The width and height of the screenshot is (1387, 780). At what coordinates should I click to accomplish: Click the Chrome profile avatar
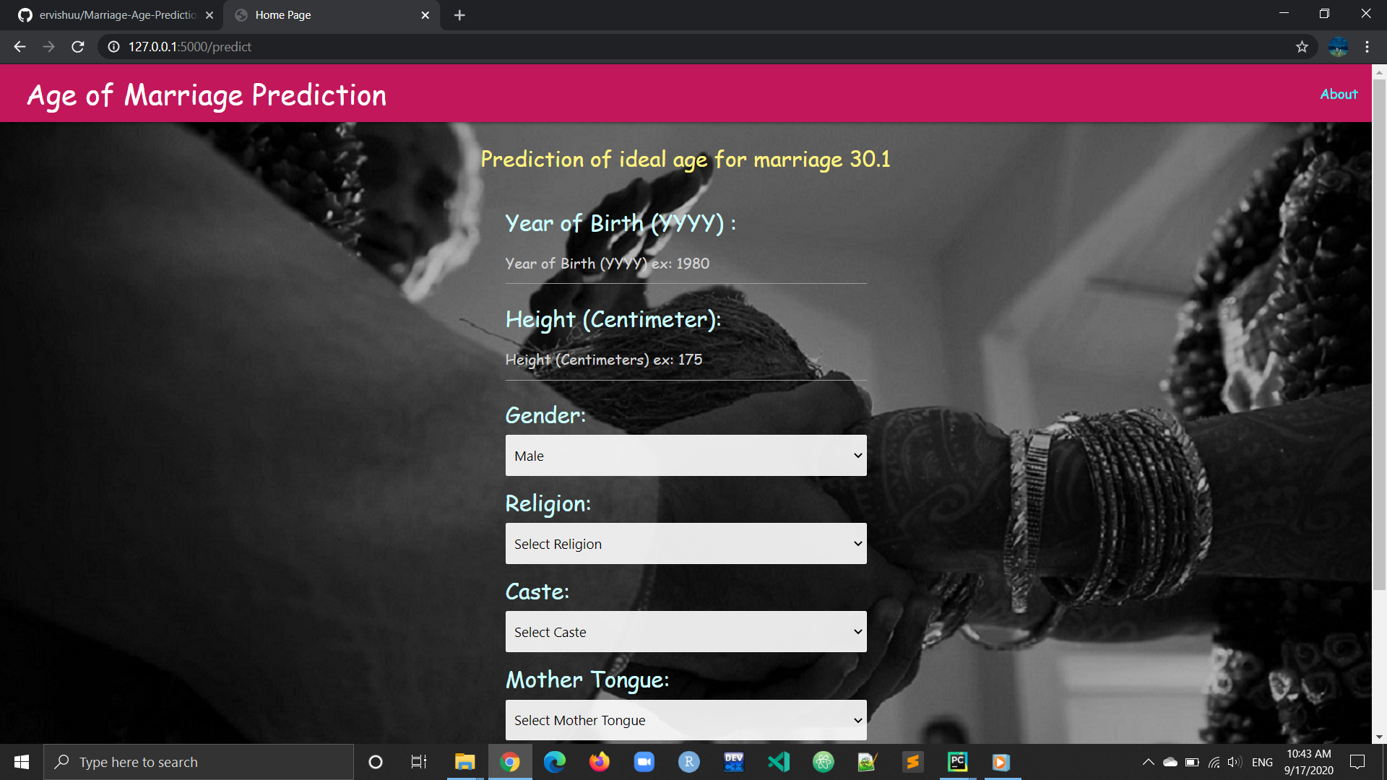(1338, 46)
